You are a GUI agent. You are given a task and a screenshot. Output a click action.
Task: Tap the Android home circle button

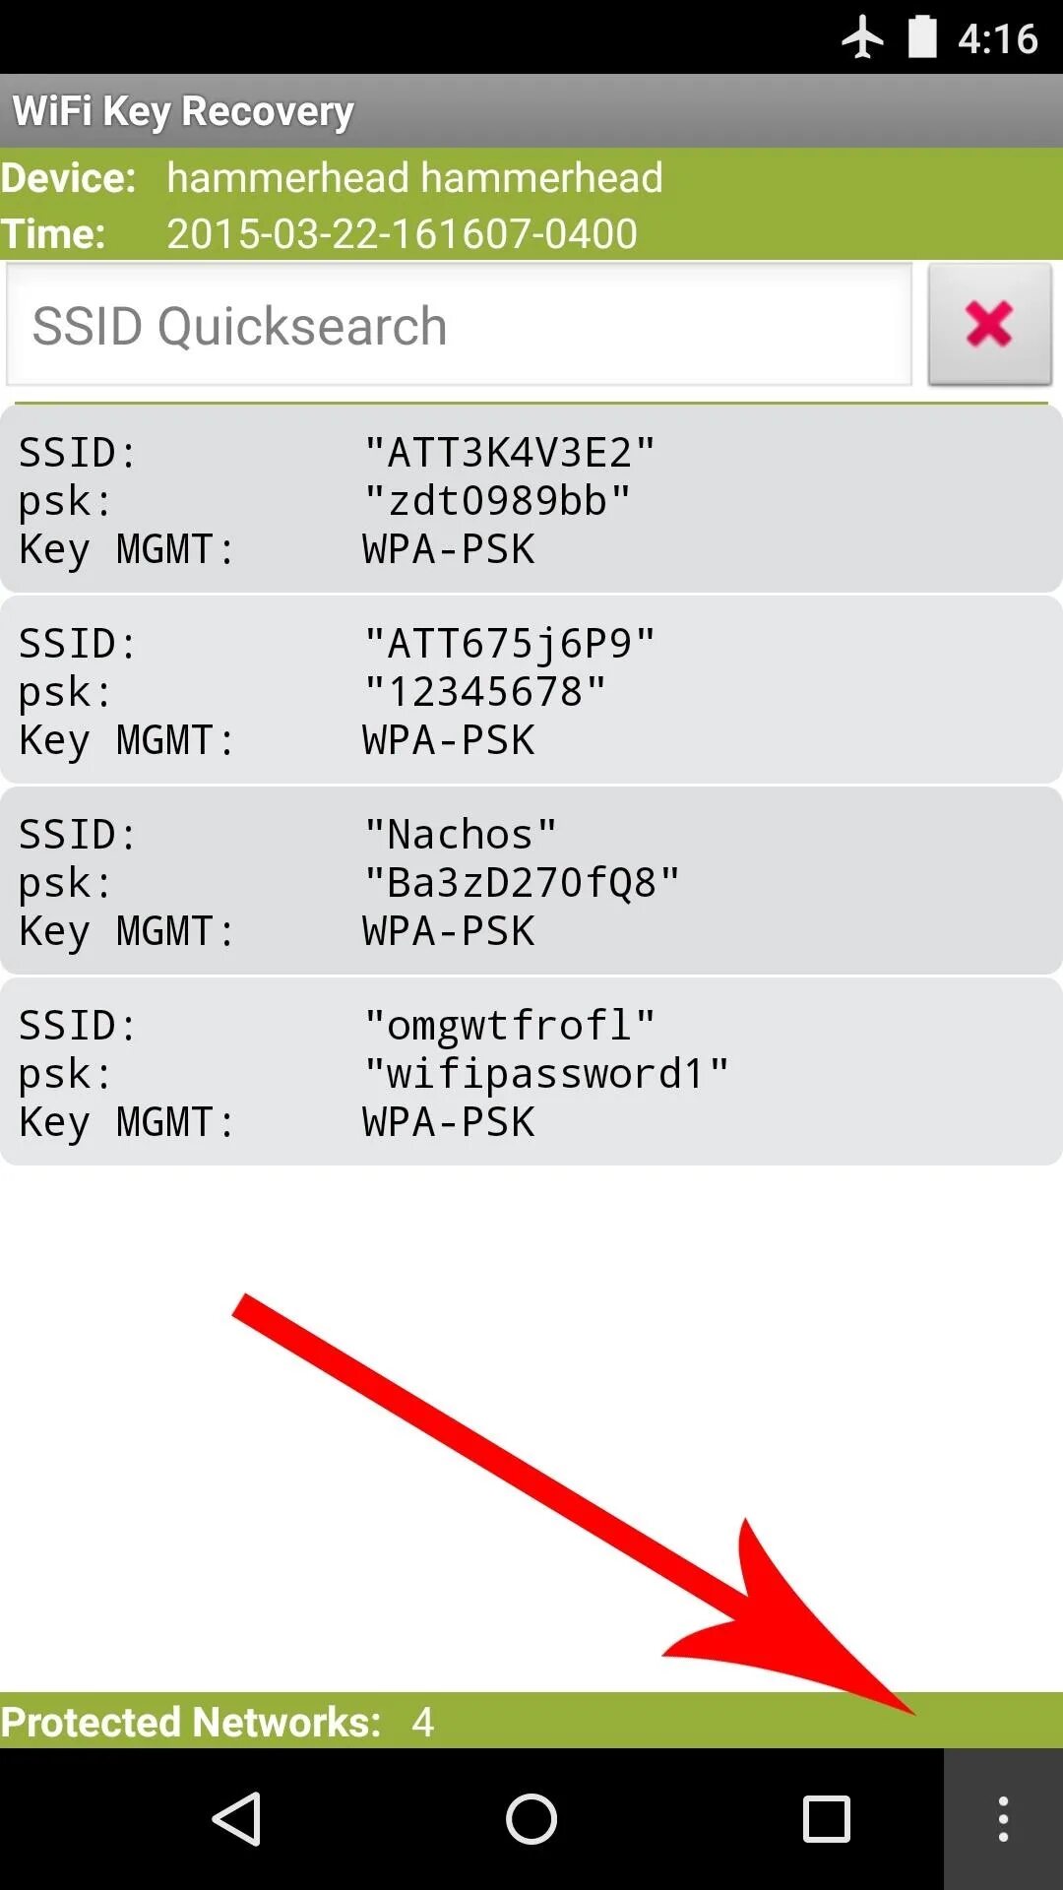(x=531, y=1818)
